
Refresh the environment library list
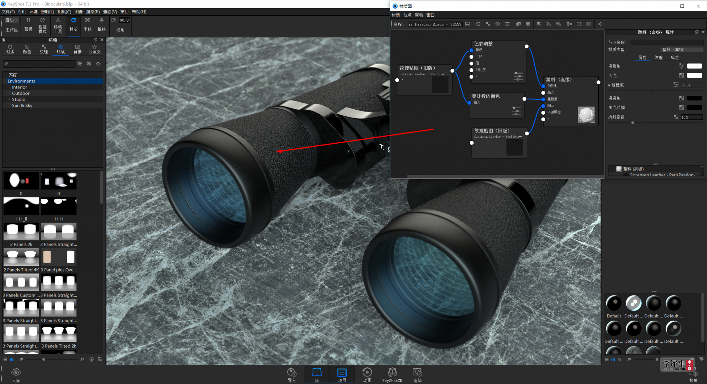(x=98, y=64)
